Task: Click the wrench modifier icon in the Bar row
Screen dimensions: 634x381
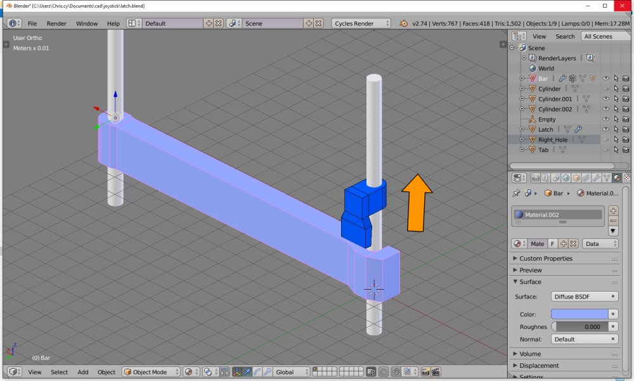Action: coord(562,79)
